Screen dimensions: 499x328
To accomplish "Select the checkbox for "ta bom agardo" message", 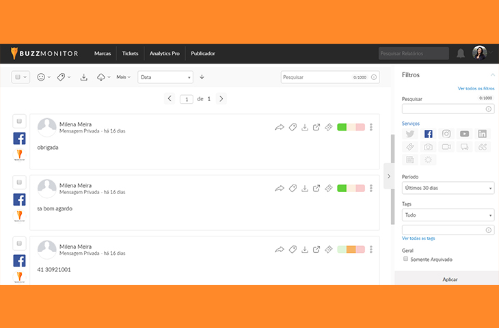I will point(19,182).
